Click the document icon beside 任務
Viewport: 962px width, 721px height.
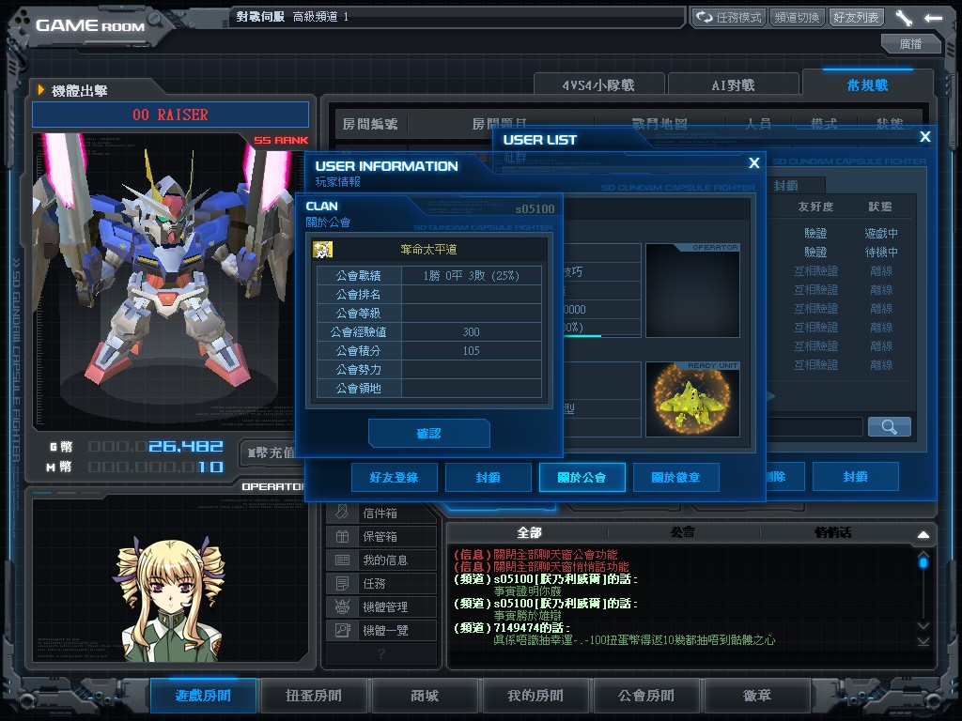pos(342,583)
